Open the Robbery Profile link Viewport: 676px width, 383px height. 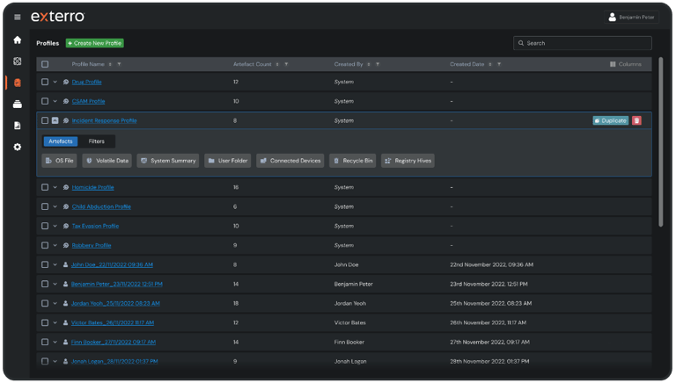coord(92,245)
